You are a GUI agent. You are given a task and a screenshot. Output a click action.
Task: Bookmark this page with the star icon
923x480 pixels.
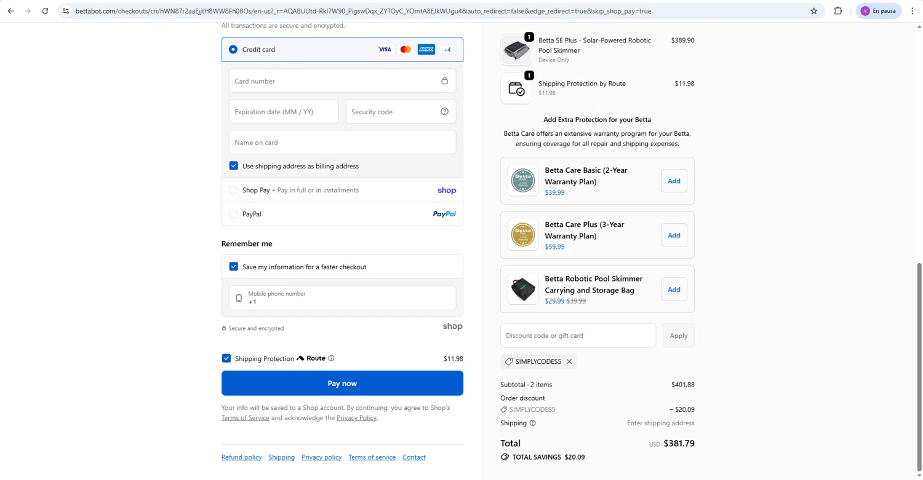tap(813, 11)
